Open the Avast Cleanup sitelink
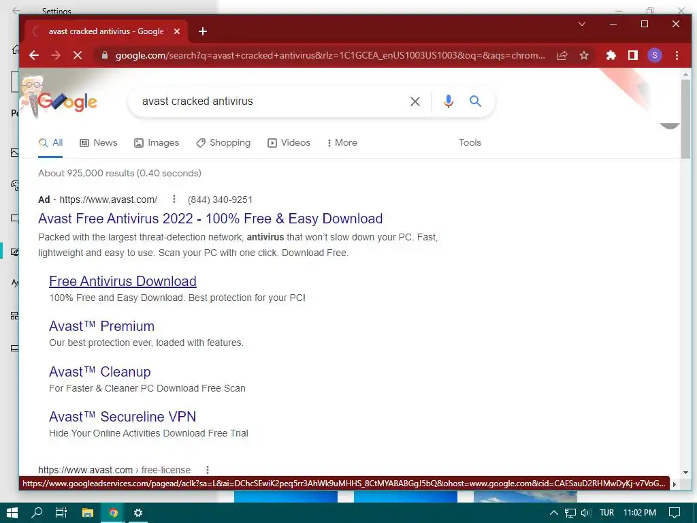Screen dimensions: 697x523 tap(100, 371)
